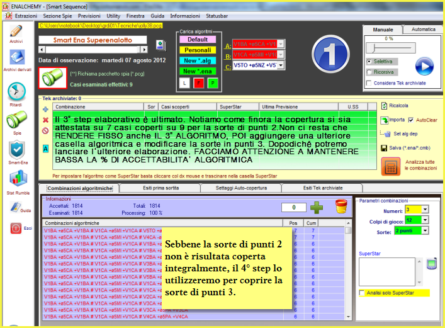Click the cyan New *.alg button
Screen dimensions: 445x328
198,60
